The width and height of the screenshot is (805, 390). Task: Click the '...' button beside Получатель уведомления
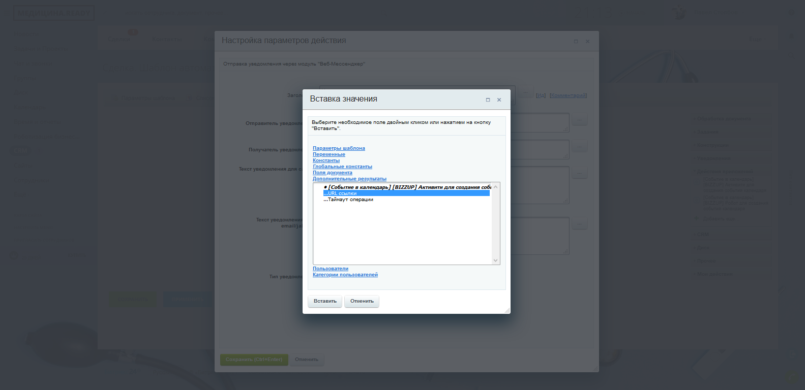coord(580,146)
